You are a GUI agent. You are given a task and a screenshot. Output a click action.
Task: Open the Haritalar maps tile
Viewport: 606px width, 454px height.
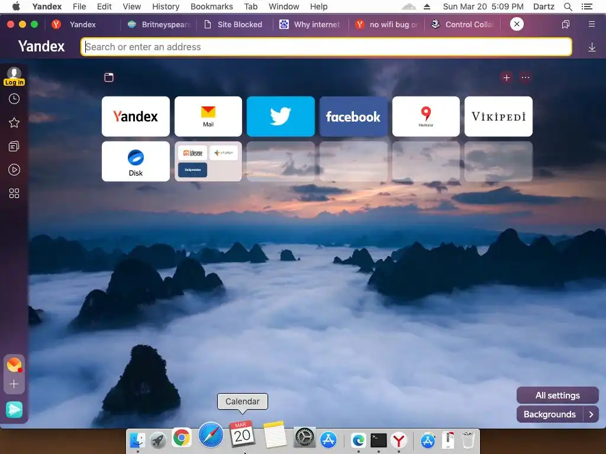(x=426, y=116)
